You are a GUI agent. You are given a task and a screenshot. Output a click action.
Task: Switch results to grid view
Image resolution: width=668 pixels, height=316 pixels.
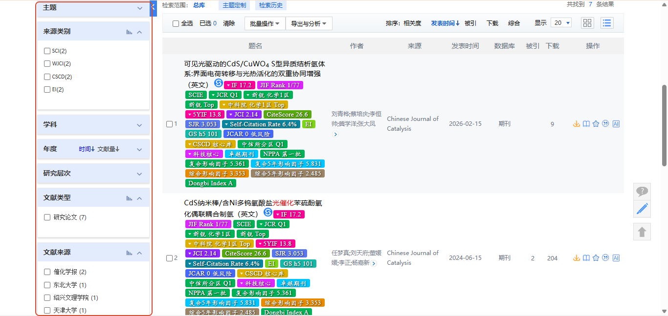tap(587, 23)
